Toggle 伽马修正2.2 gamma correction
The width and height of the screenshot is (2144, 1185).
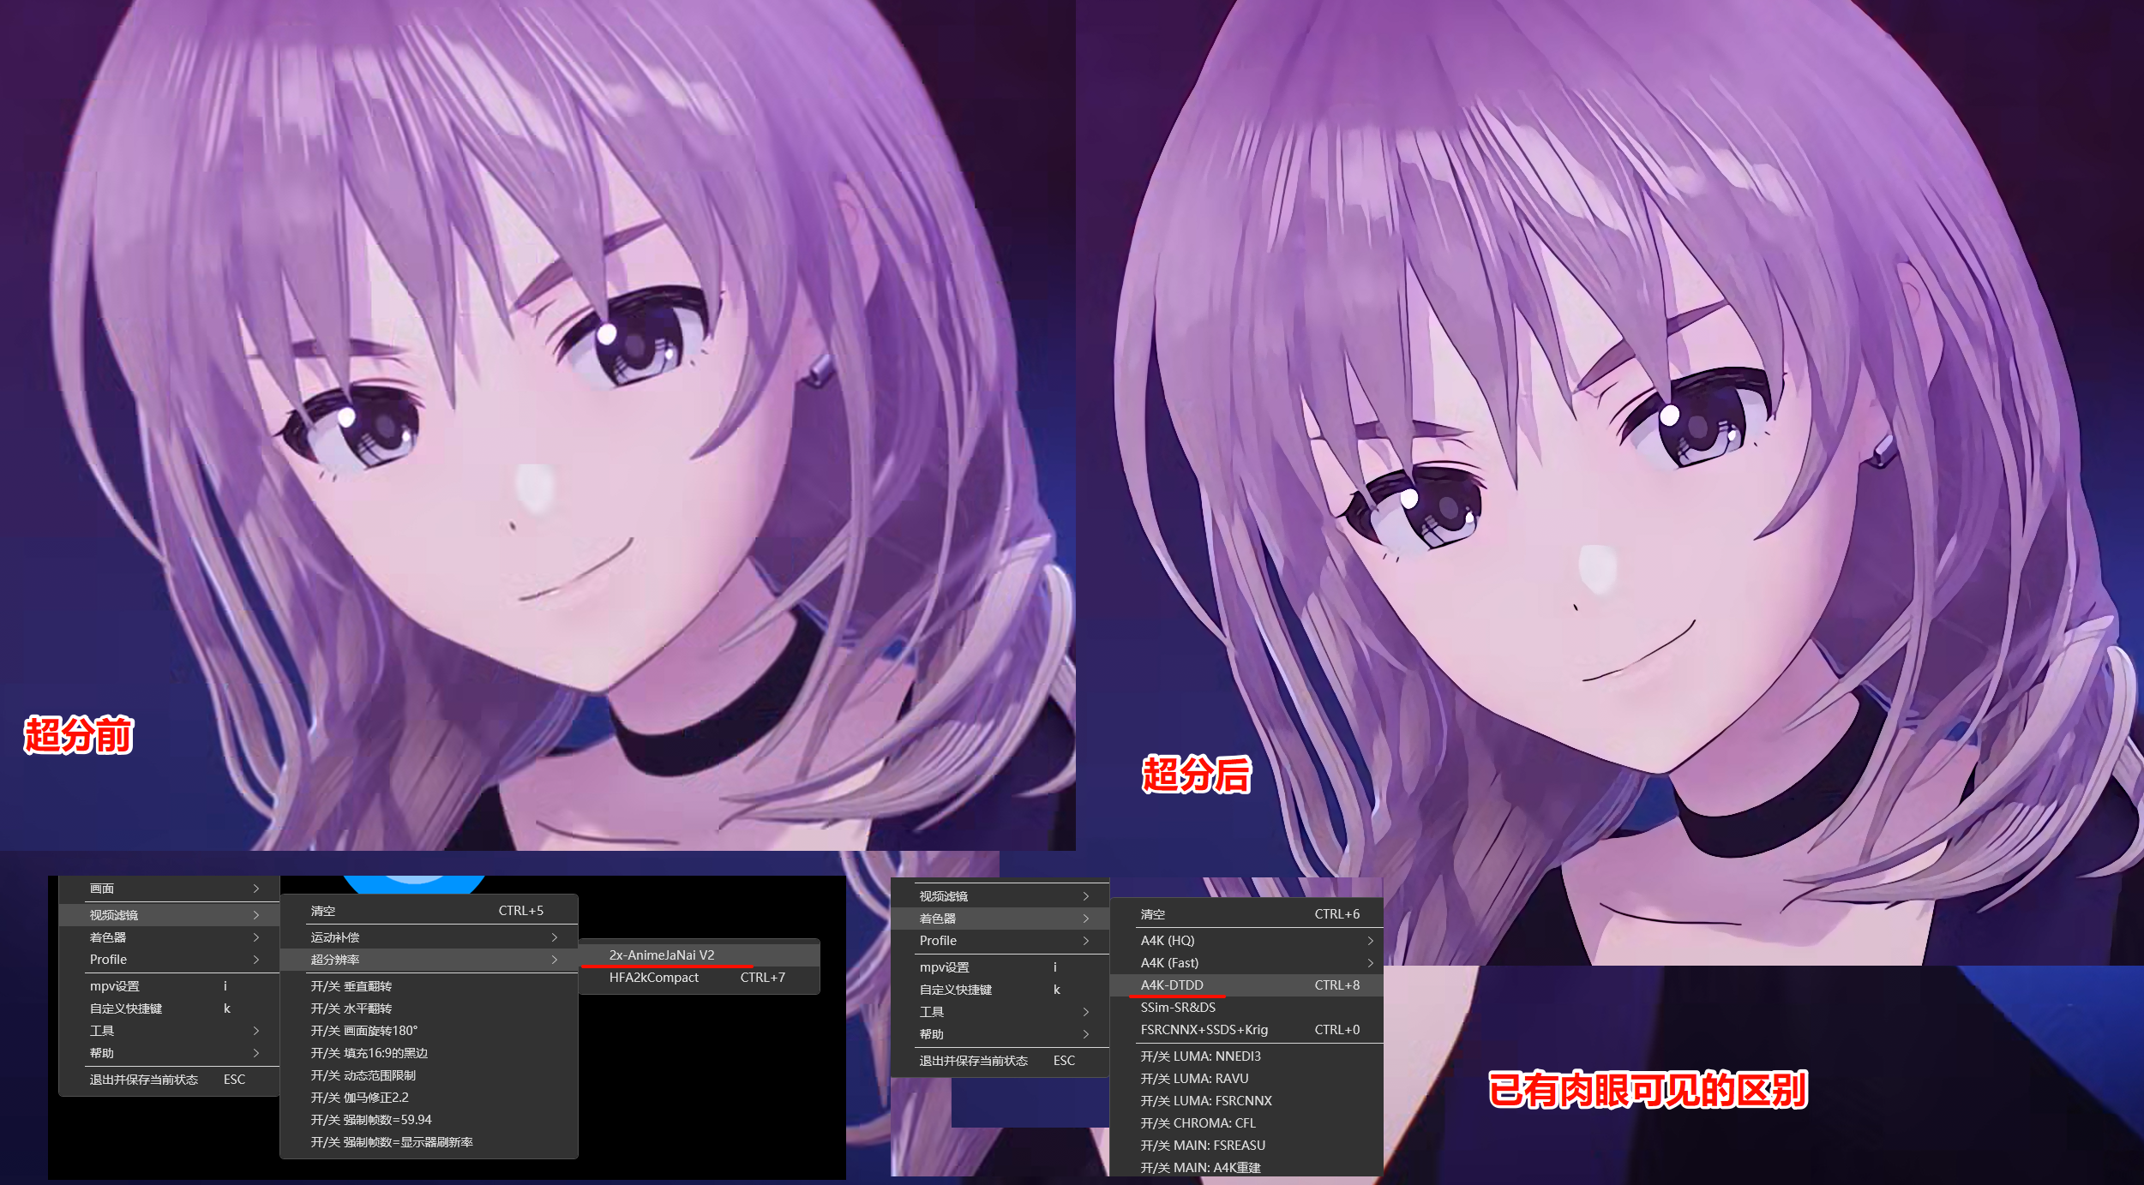point(360,1098)
